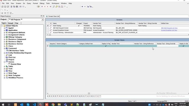This screenshot has width=189, height=106.
Task: Click the Screens list horizontal scrollbar thumb
Action: click(50, 35)
